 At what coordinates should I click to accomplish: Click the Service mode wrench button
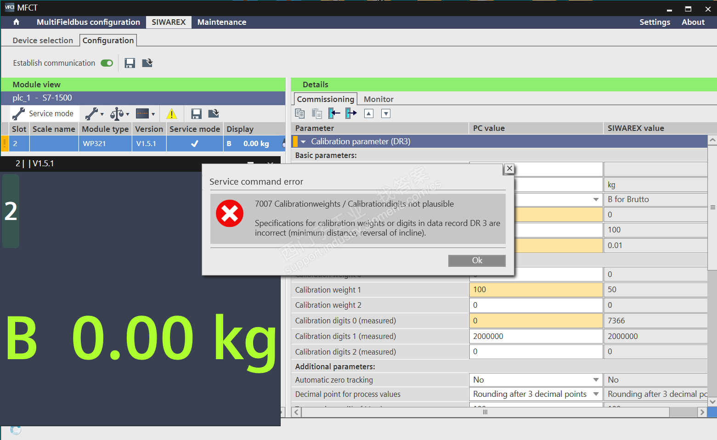pyautogui.click(x=44, y=113)
